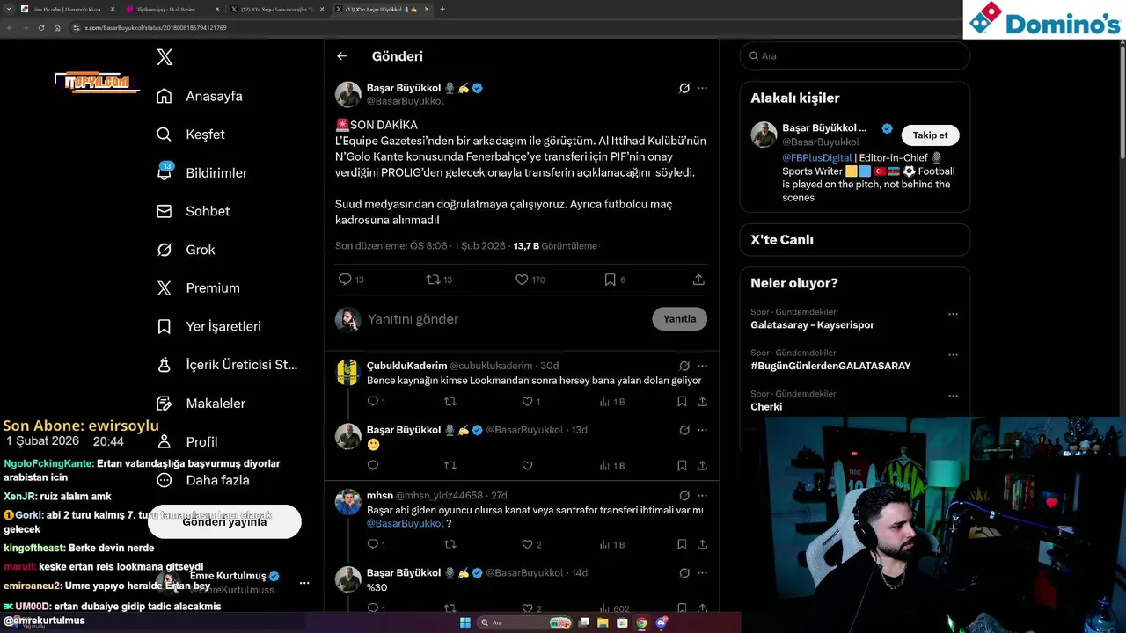Open Bildirimler notifications
Image resolution: width=1126 pixels, height=633 pixels.
click(202, 173)
